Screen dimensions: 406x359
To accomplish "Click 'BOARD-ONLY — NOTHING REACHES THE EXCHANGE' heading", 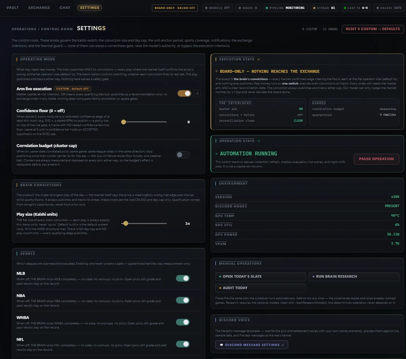I will (270, 71).
